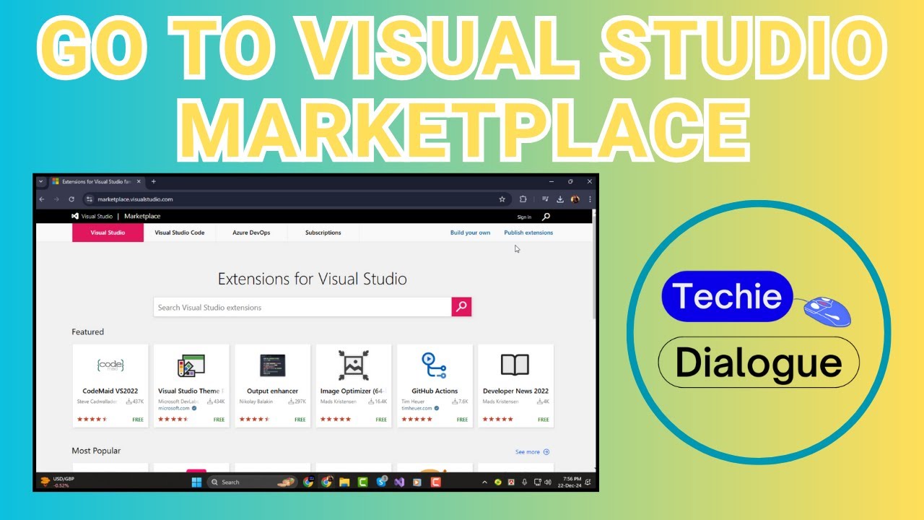The image size is (924, 520).
Task: Click the browser back arrow
Action: pos(42,199)
